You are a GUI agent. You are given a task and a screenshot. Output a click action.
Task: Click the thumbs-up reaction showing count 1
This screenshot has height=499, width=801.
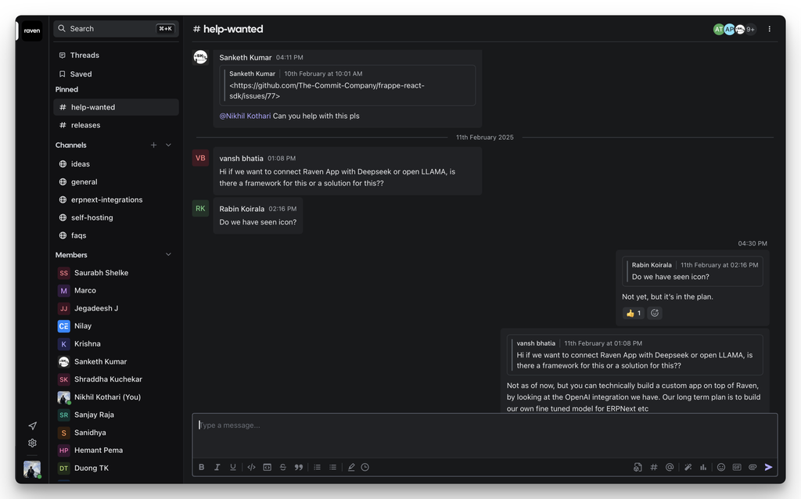point(632,312)
